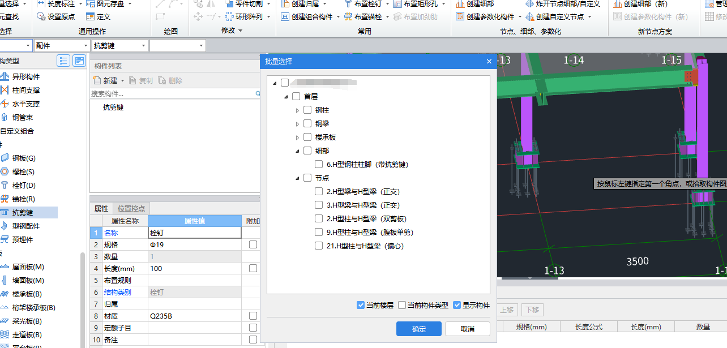Open the 新建 dropdown arrow in component list
Viewport: 727px width, 348px height.
(122, 81)
